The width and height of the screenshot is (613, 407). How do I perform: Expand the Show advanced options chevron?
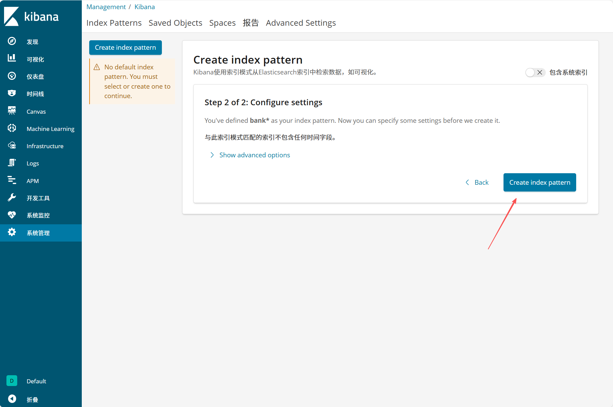(212, 155)
